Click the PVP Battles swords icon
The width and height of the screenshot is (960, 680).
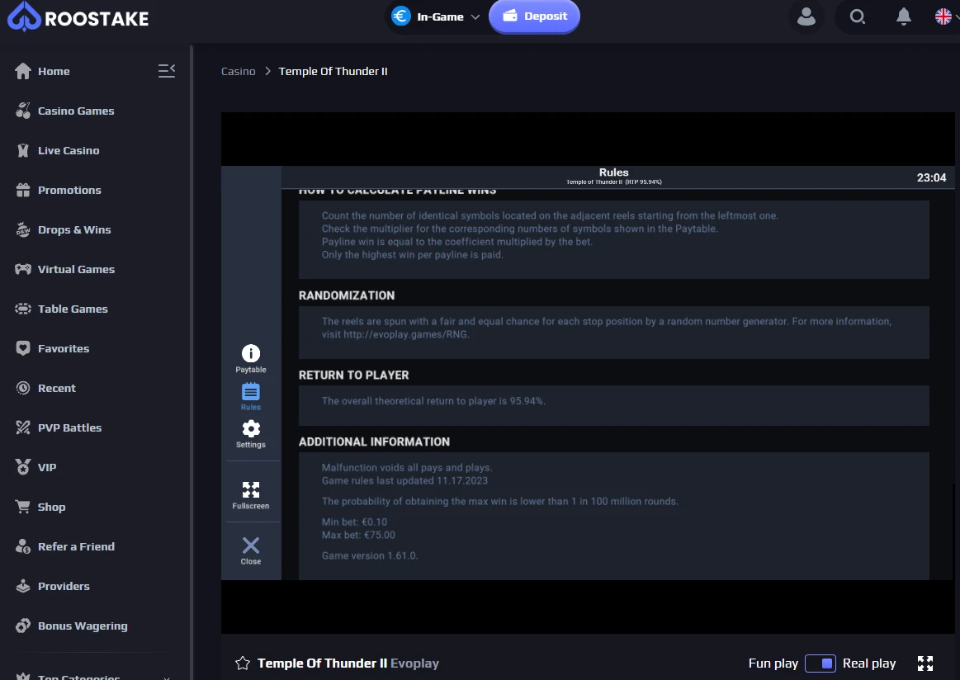[x=22, y=427]
